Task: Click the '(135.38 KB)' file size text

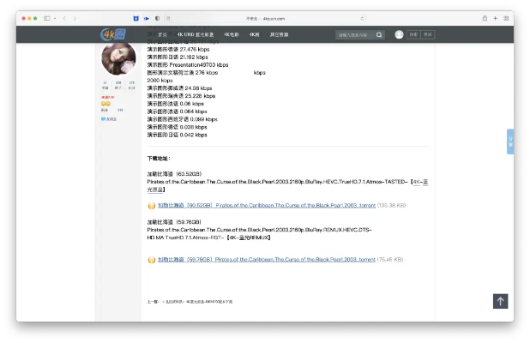Action: click(x=391, y=206)
